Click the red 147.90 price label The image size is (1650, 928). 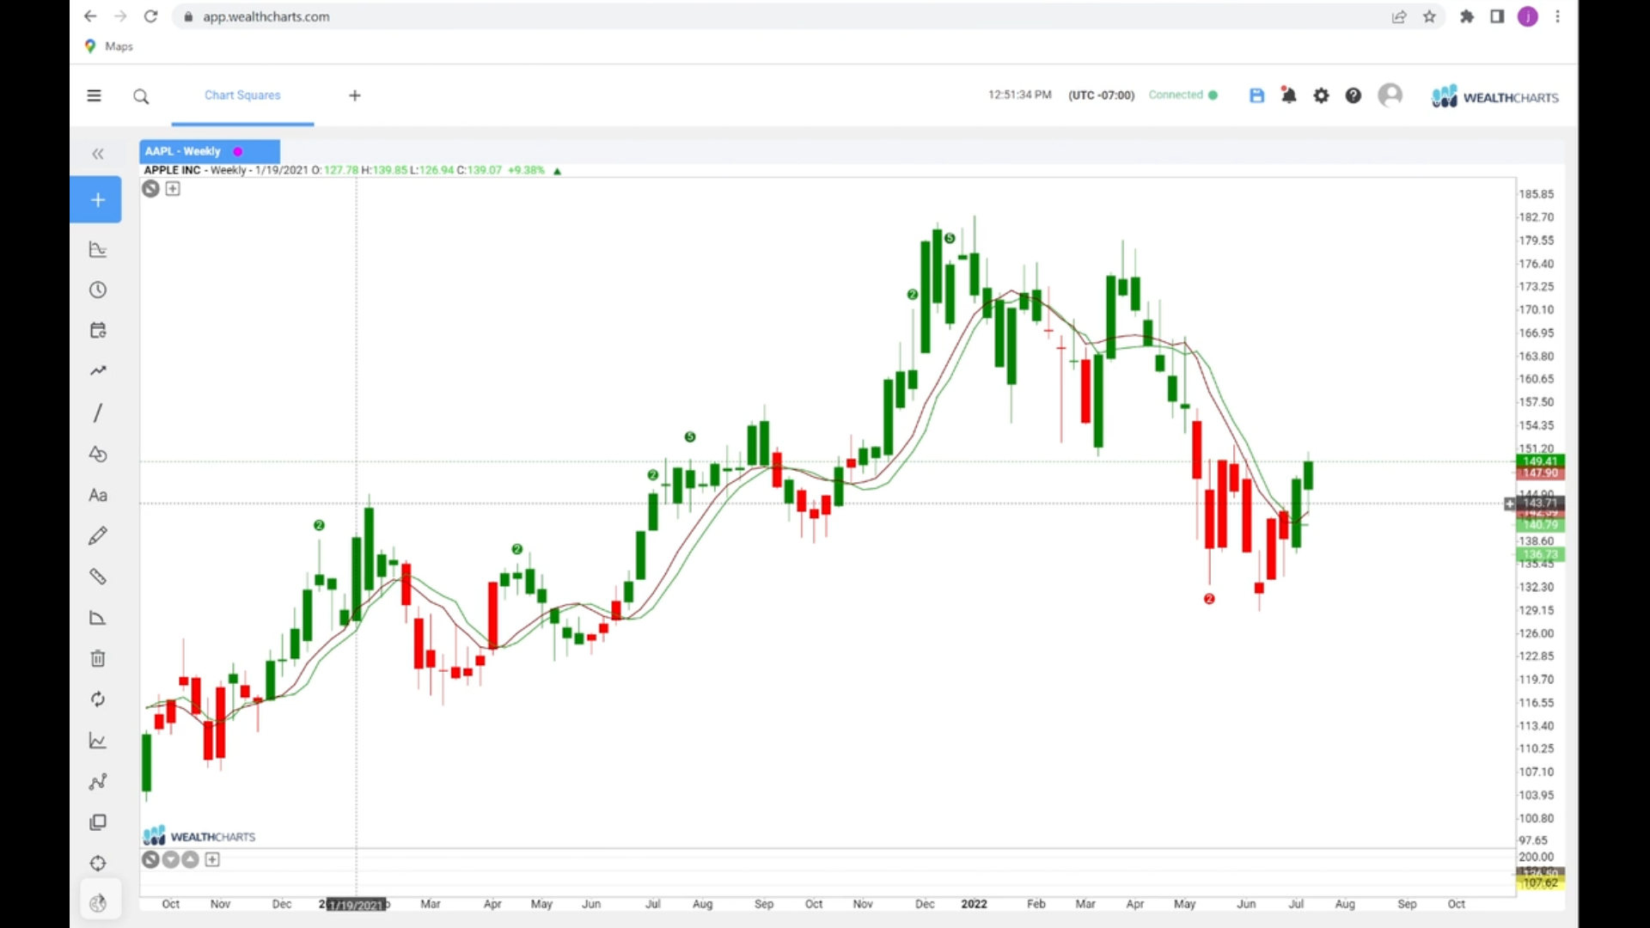pos(1540,473)
